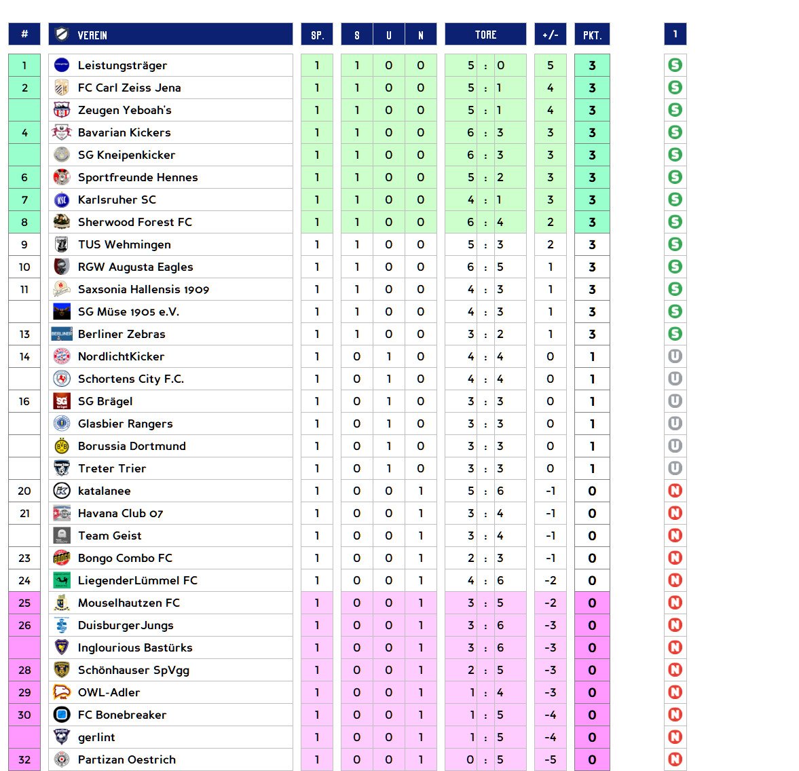Click the Borussia Dortmund club logo
This screenshot has height=771, width=799.
(62, 447)
